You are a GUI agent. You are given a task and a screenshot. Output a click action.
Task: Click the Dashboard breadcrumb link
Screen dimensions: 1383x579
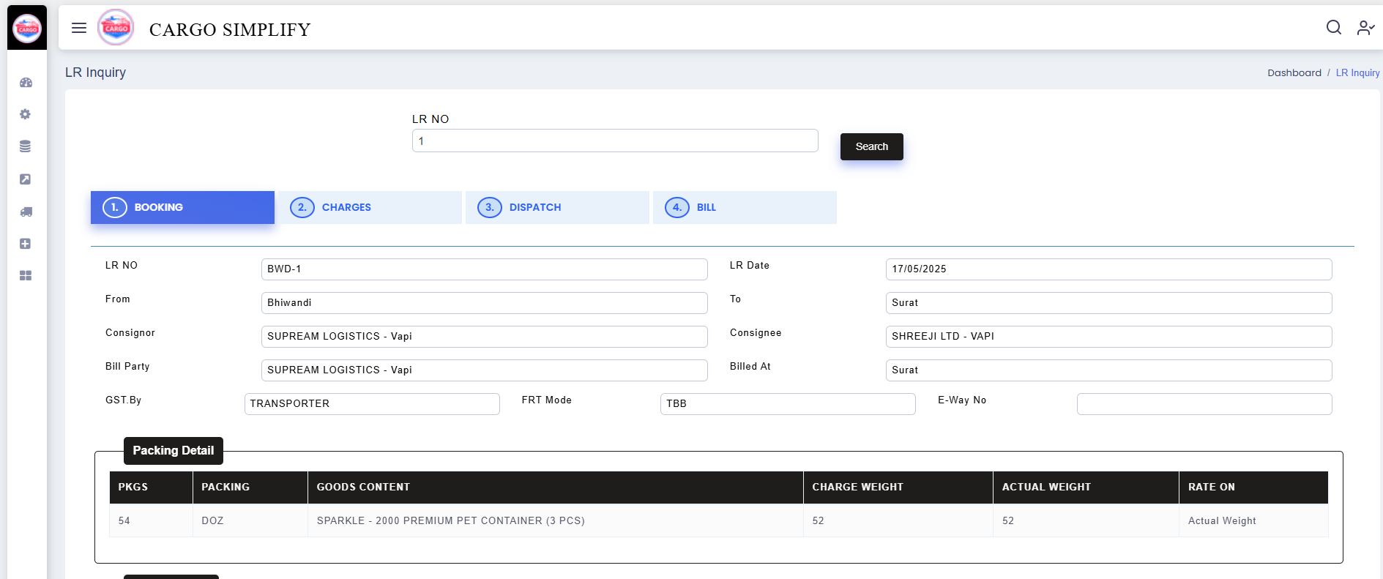[x=1294, y=73]
